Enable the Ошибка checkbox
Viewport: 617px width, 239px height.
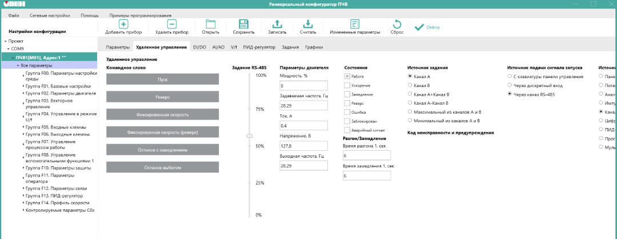point(347,113)
